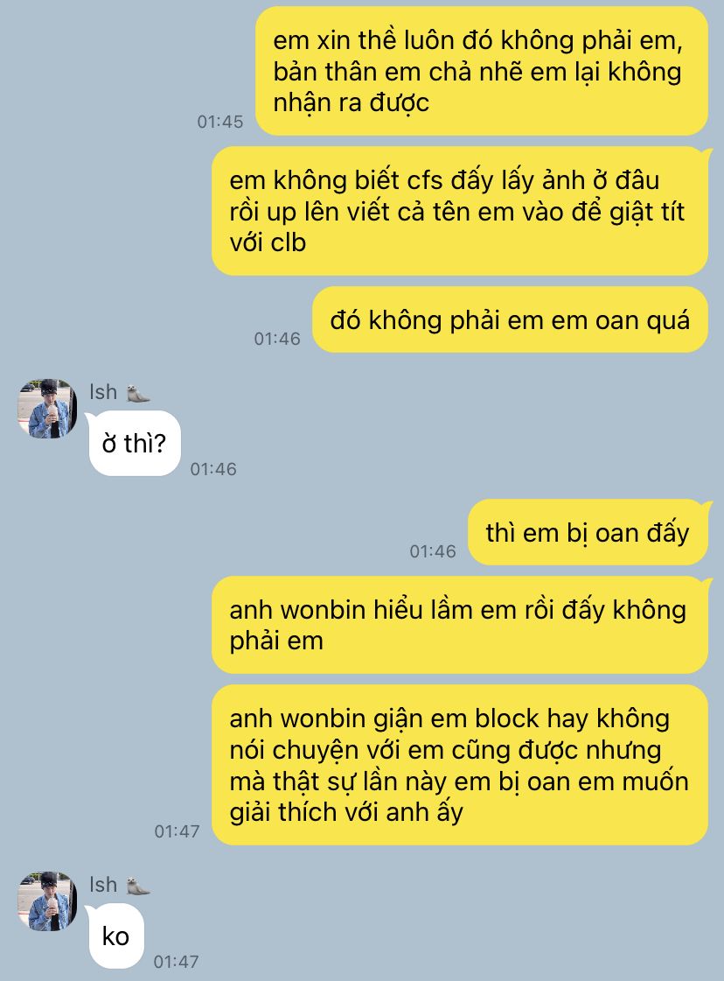Screen dimensions: 724x981
Task: Tap the bubble "thì em bị oan đấy"
Action: pyautogui.click(x=589, y=532)
